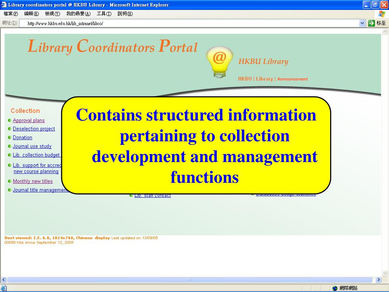The image size is (389, 292).
Task: Open the Journal use study link
Action: click(x=32, y=146)
